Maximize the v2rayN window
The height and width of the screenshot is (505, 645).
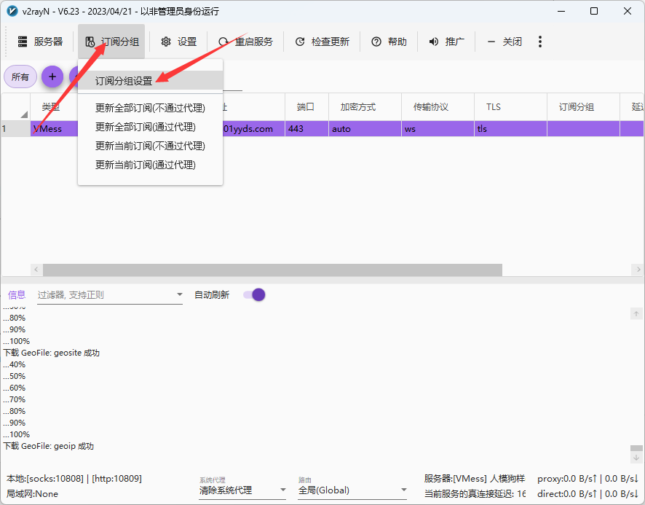594,11
